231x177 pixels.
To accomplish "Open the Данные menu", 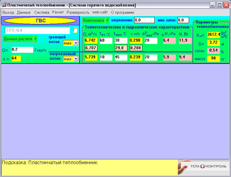I will [x=23, y=12].
